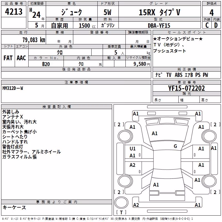Click the inspector note アンテナX
222x222 pixels.
(12, 117)
